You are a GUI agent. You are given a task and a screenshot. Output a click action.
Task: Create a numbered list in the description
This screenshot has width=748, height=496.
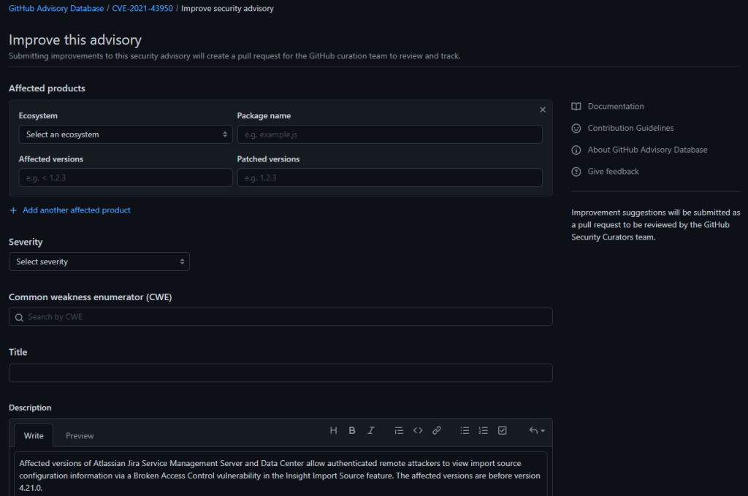tap(484, 430)
